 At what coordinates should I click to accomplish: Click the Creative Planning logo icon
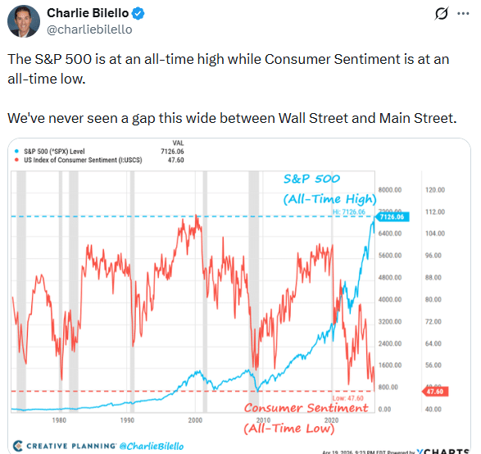(x=18, y=446)
